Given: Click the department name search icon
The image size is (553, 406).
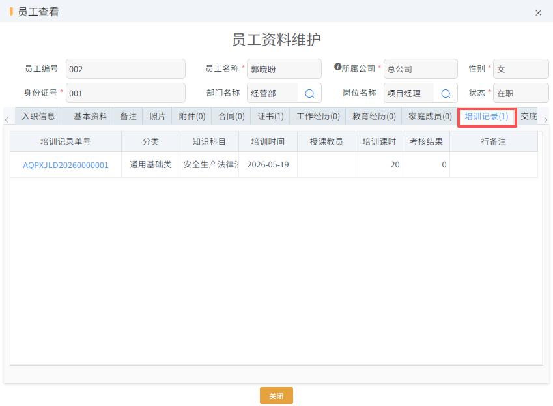Looking at the screenshot, I should 309,93.
